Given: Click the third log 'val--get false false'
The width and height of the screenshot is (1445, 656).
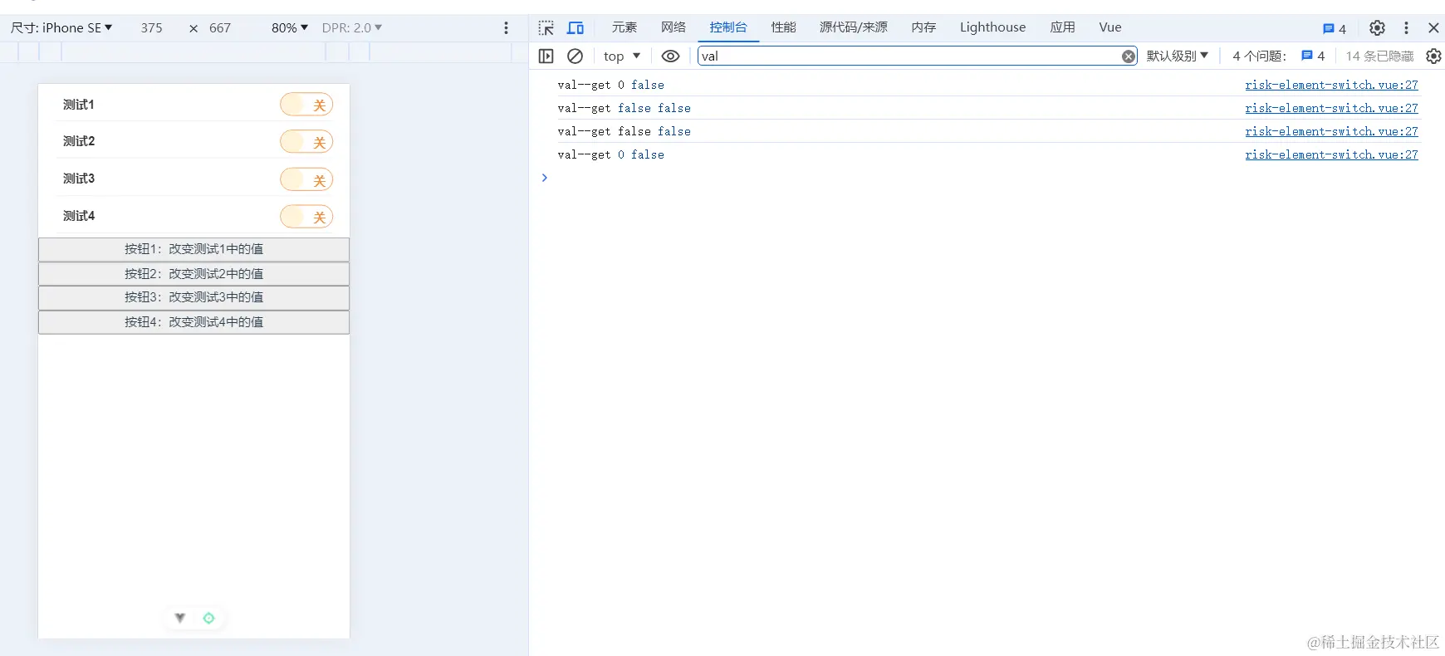Looking at the screenshot, I should click(x=625, y=131).
